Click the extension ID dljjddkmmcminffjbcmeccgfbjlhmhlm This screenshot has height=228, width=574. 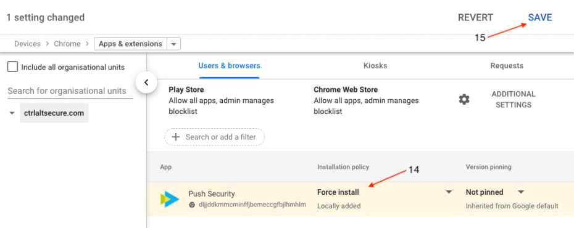coord(252,205)
